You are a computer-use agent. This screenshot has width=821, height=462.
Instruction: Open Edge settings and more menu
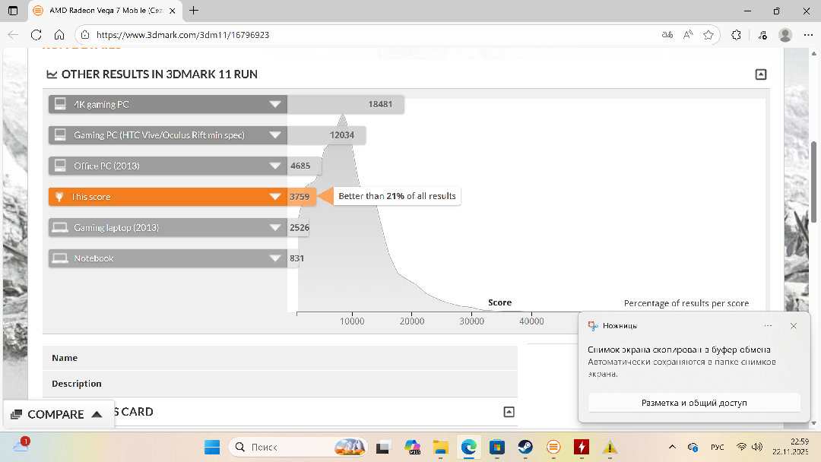(x=808, y=35)
